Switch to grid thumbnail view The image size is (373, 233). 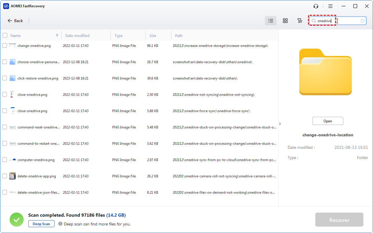285,21
